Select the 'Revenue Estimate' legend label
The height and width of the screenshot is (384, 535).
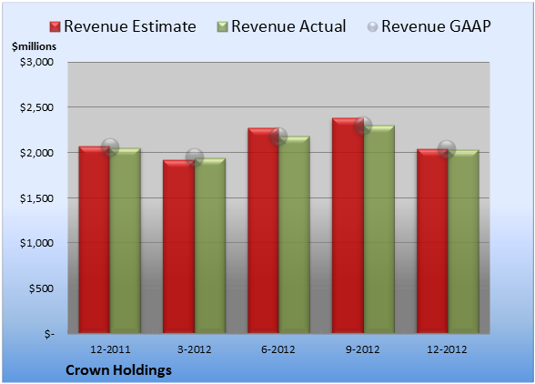pos(130,26)
